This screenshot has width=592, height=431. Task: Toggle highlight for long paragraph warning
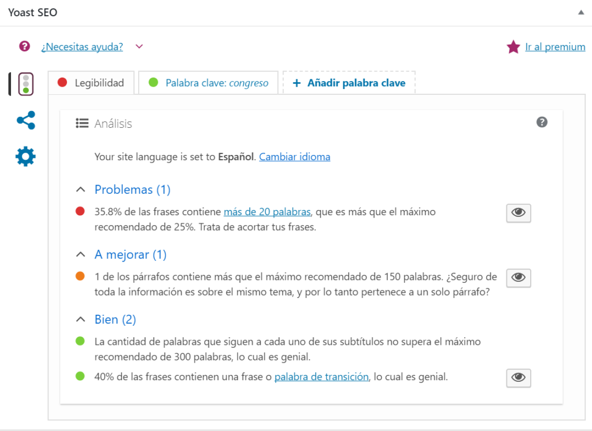(519, 278)
